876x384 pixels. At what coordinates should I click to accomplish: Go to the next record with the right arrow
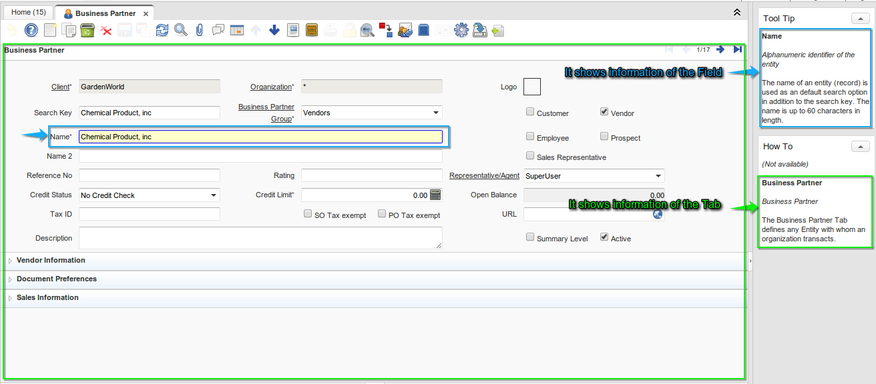tap(720, 49)
